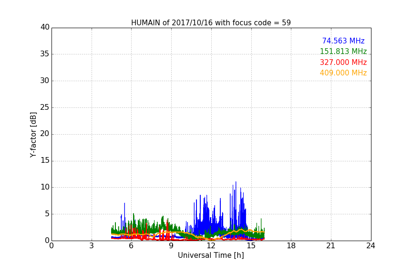Click the y-axis tick label 35

tap(45, 54)
